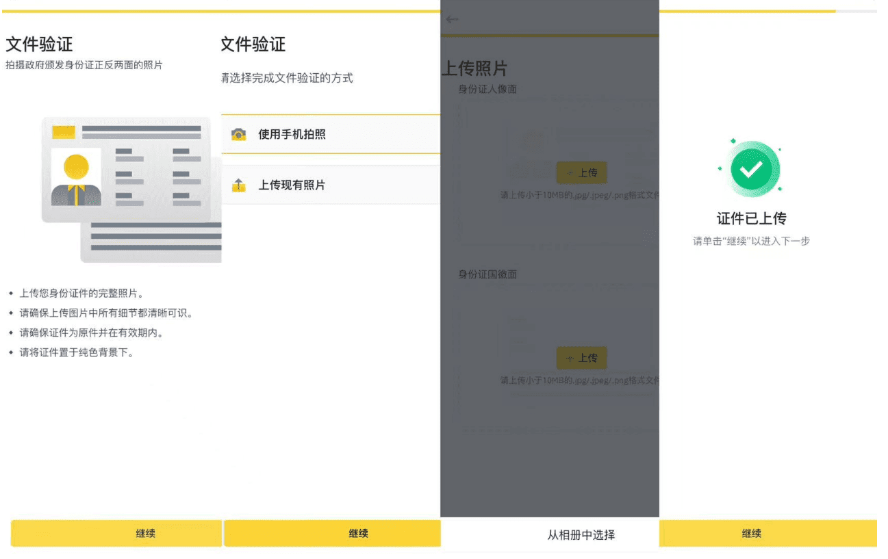The width and height of the screenshot is (888, 559).
Task: Click the 证件已上传 heading text
Action: point(751,219)
